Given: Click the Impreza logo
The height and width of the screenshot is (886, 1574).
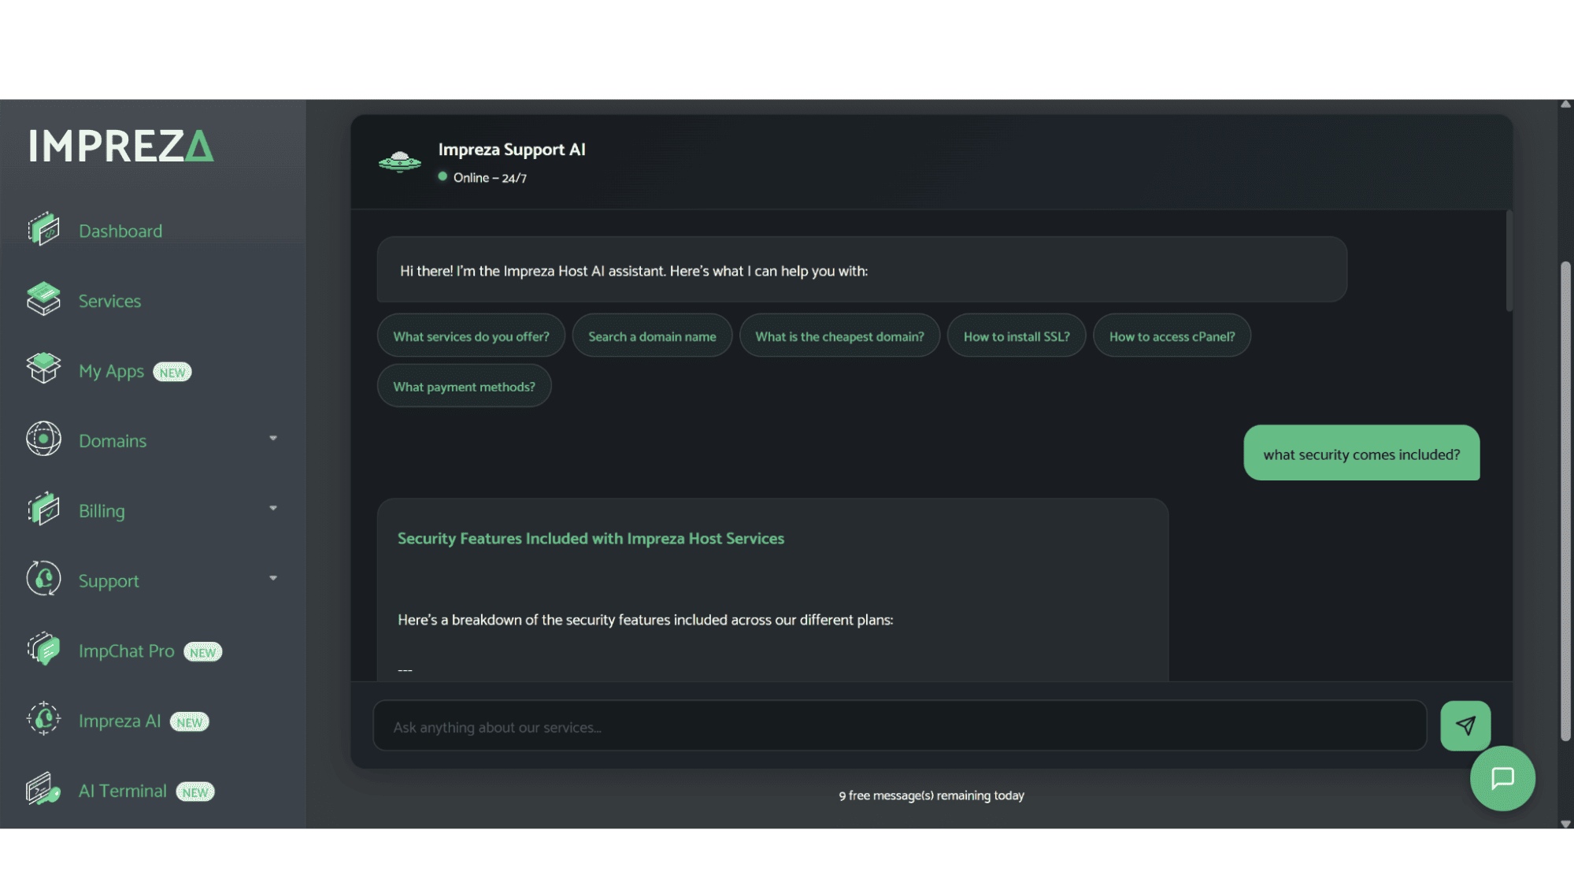Looking at the screenshot, I should pos(121,146).
